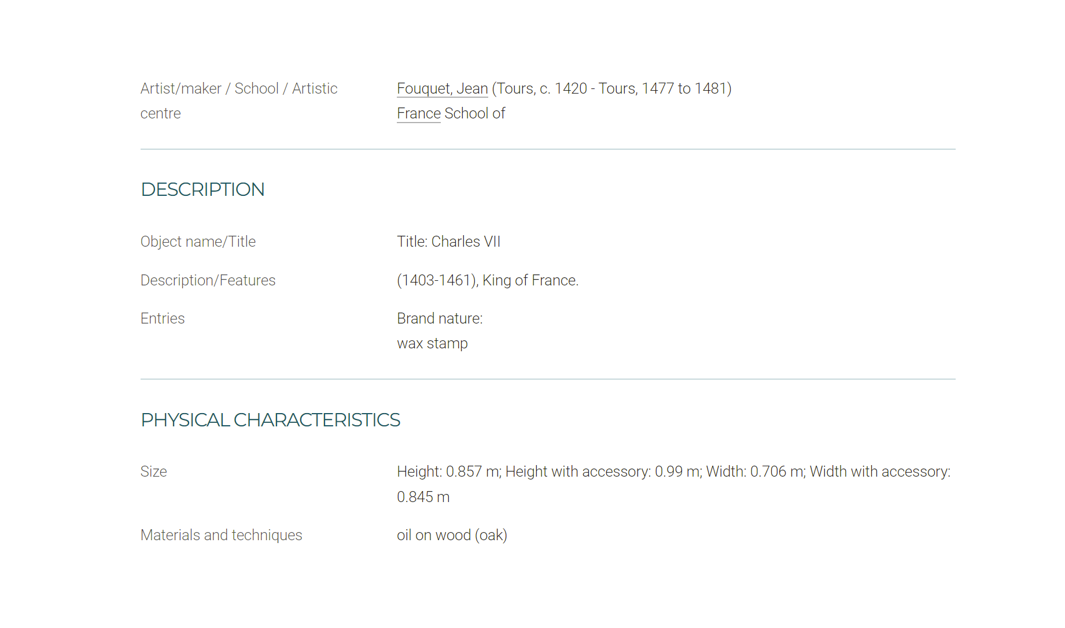Click the Artist/maker / School label

pos(239,88)
